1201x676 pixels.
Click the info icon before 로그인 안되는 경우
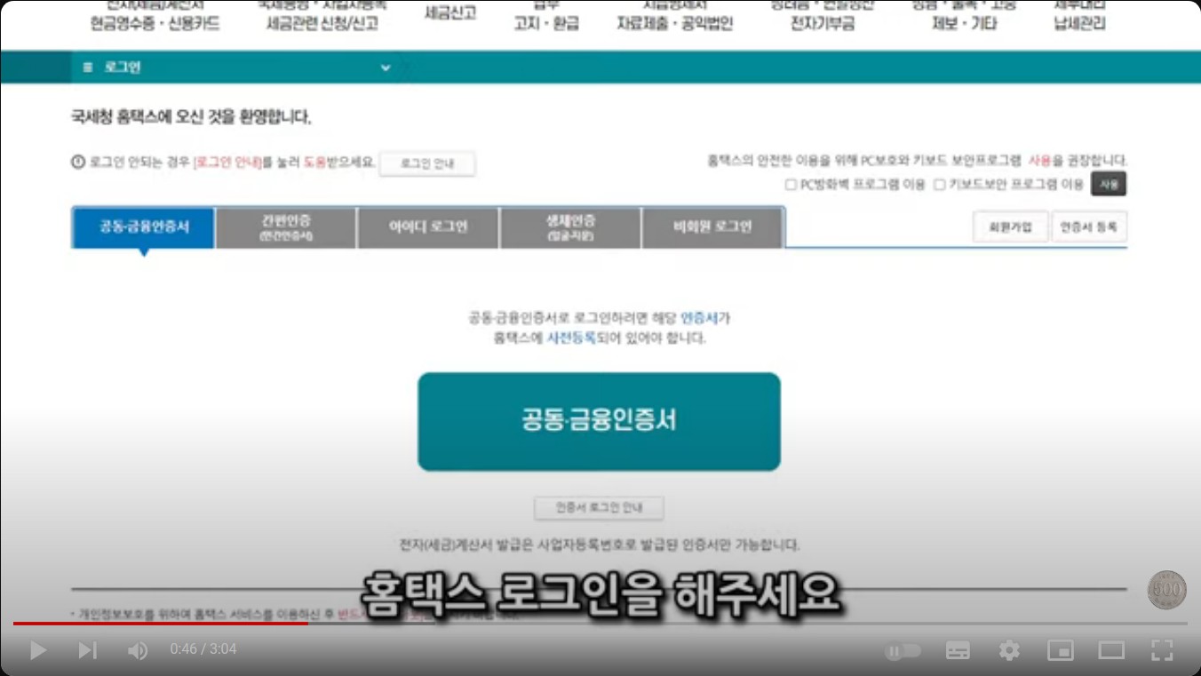(x=78, y=162)
